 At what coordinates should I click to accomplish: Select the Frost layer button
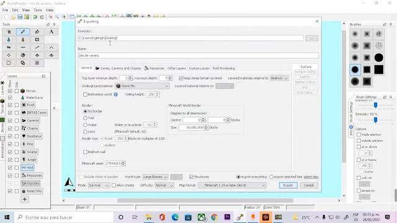click(28, 105)
